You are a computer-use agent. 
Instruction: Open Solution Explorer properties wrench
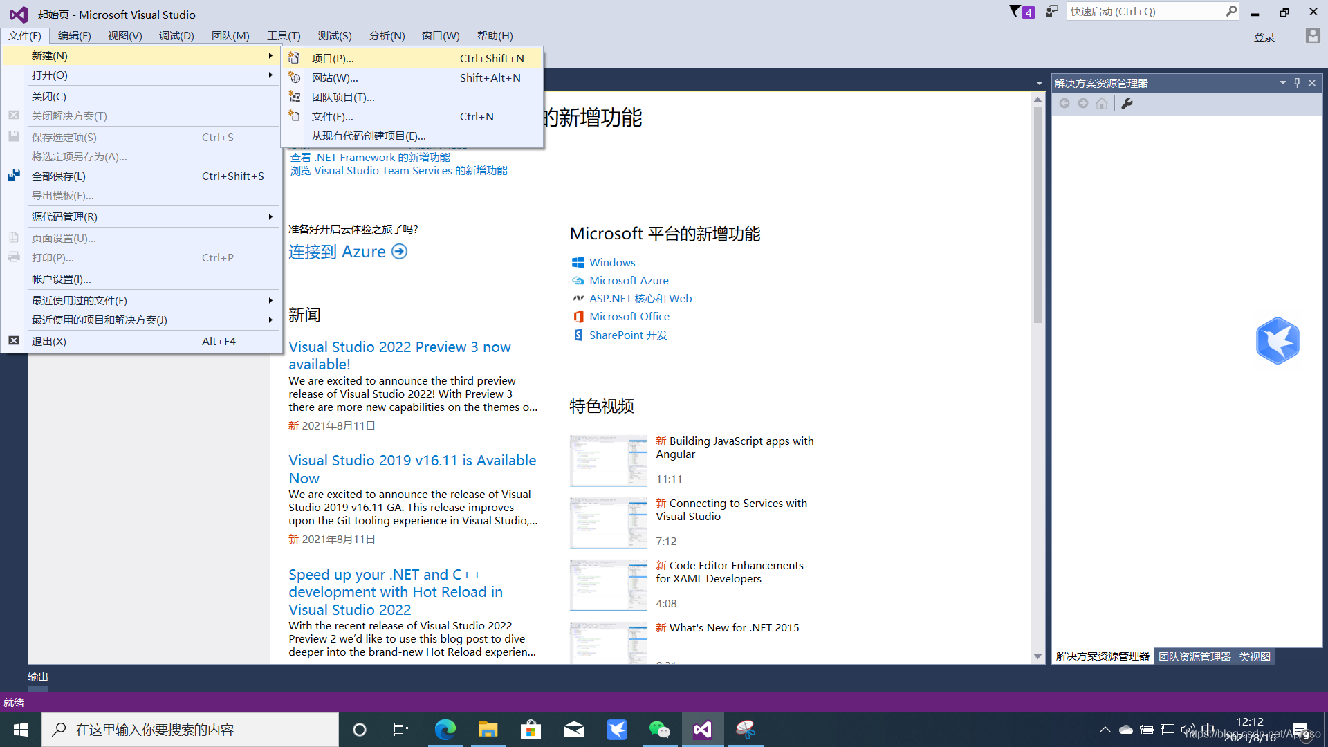point(1127,104)
